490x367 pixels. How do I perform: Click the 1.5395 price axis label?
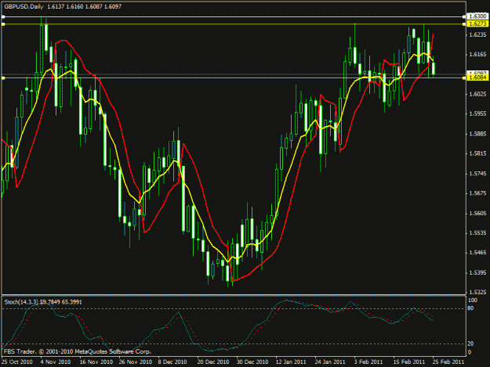tap(477, 273)
